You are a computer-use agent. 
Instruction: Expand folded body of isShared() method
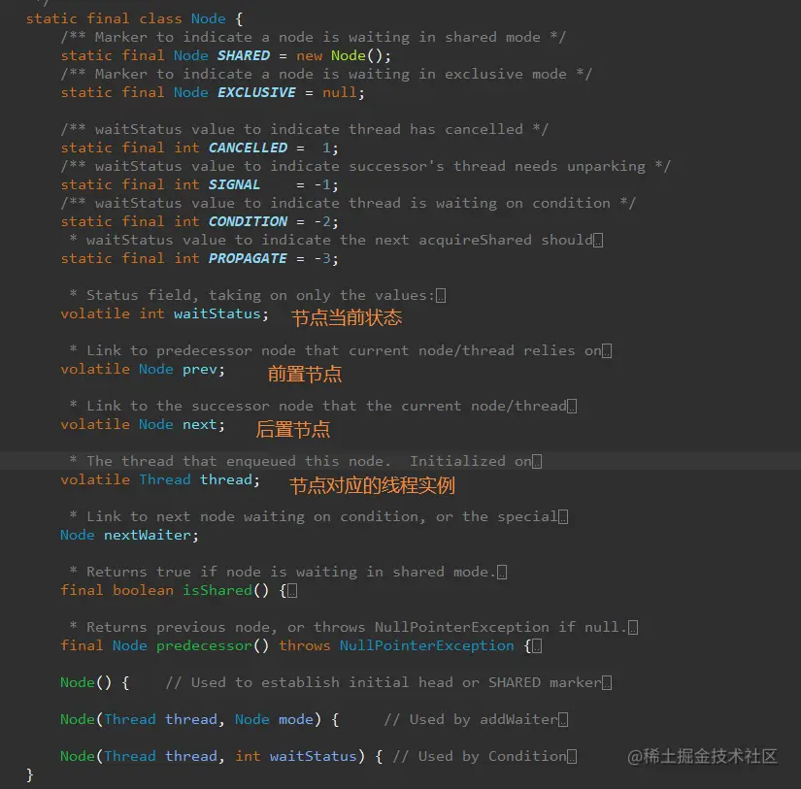(x=292, y=591)
